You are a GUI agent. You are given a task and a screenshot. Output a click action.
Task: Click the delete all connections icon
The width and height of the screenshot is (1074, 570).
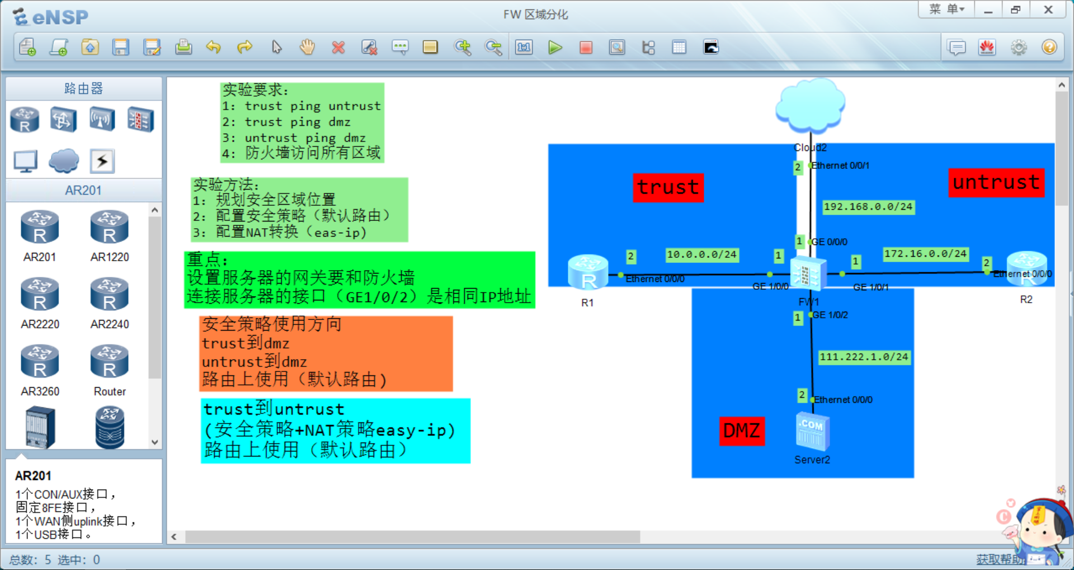[369, 48]
